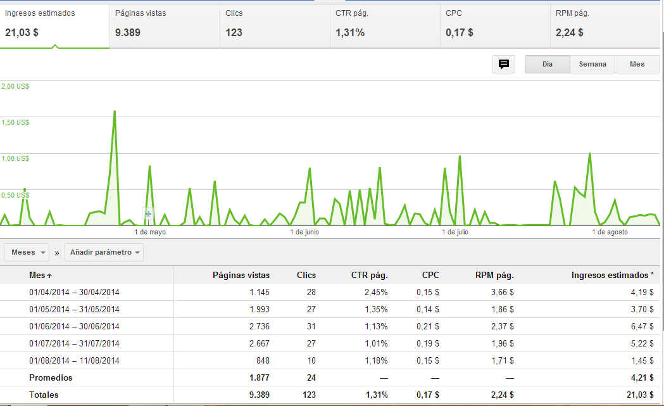664x406 pixels.
Task: Click the 4,21 $ average earnings value
Action: point(642,377)
